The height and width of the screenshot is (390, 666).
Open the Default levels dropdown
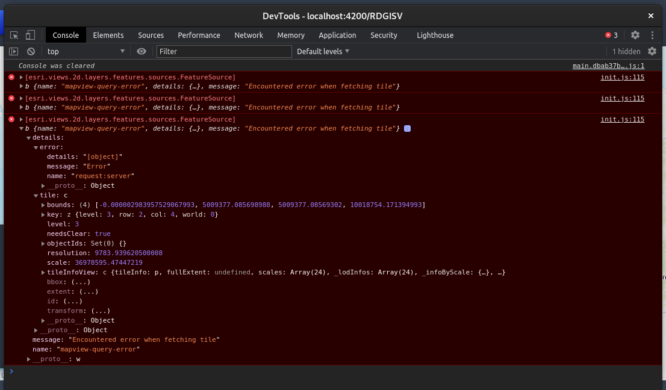point(323,51)
